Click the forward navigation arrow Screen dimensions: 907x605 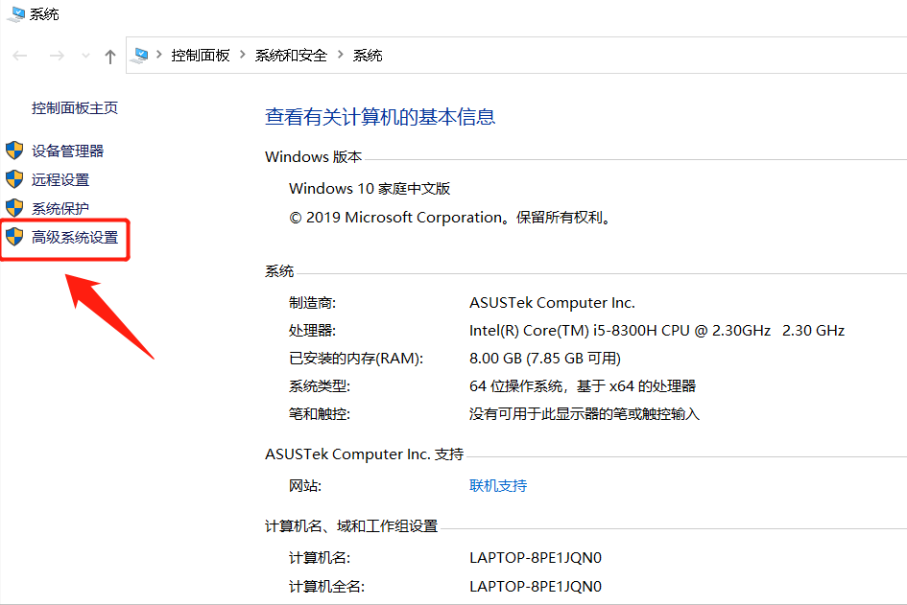[56, 56]
